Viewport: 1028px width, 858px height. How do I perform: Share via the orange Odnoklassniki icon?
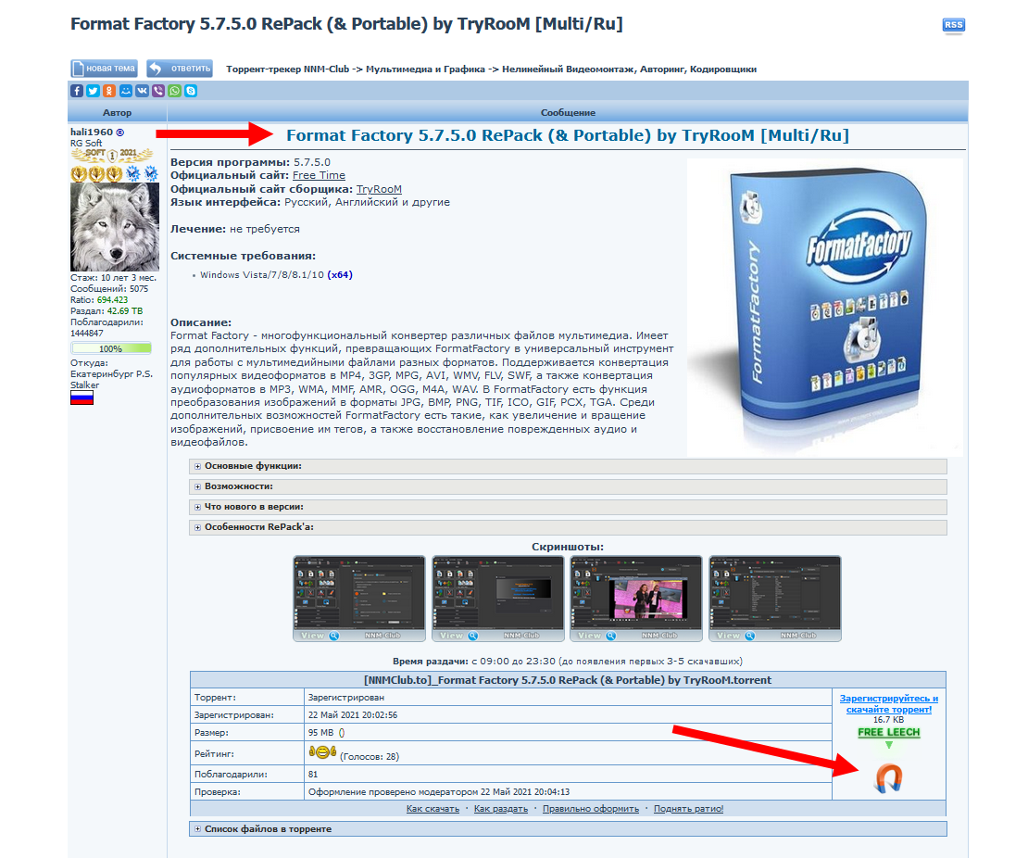(x=109, y=91)
